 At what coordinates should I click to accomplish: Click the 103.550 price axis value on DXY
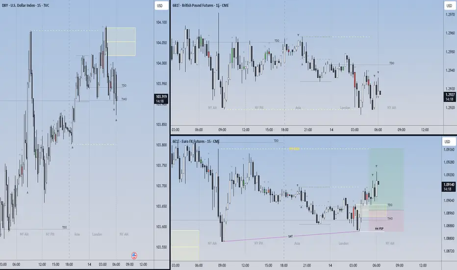click(x=161, y=247)
